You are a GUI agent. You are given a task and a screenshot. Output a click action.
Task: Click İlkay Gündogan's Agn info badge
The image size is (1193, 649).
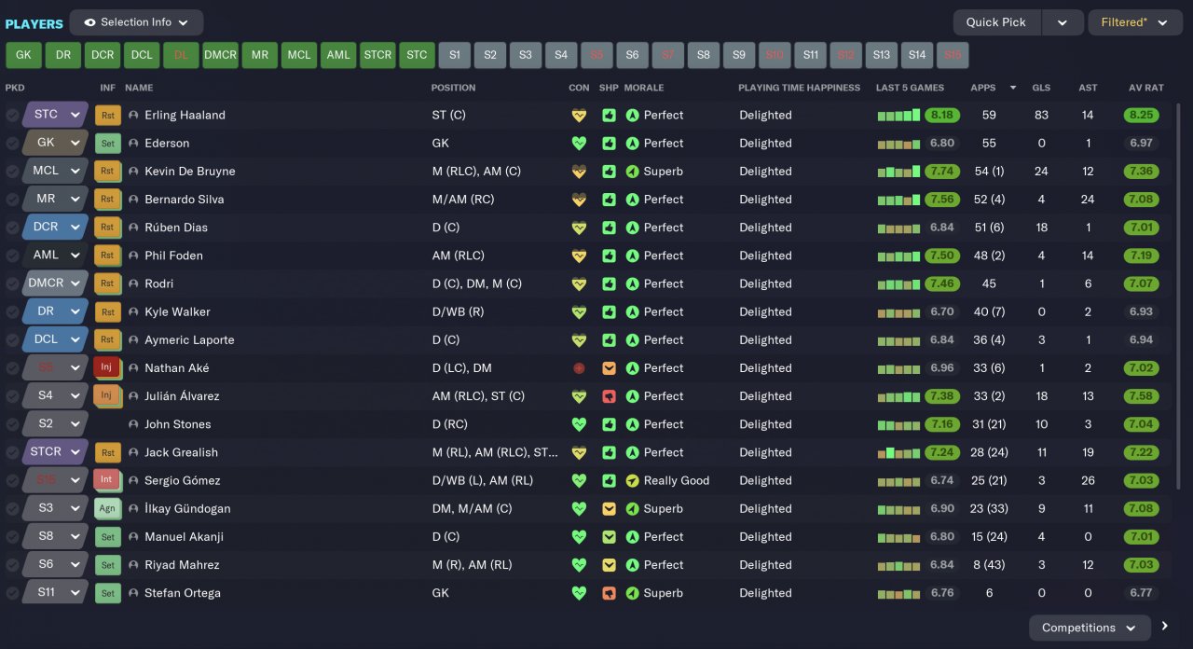point(107,509)
